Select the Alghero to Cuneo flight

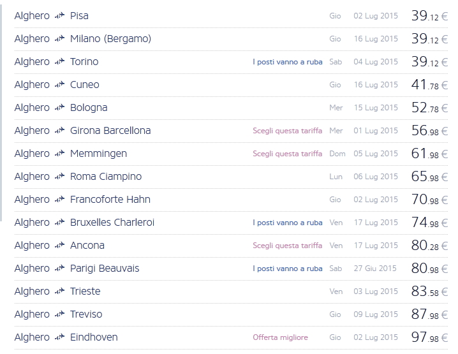coord(85,85)
